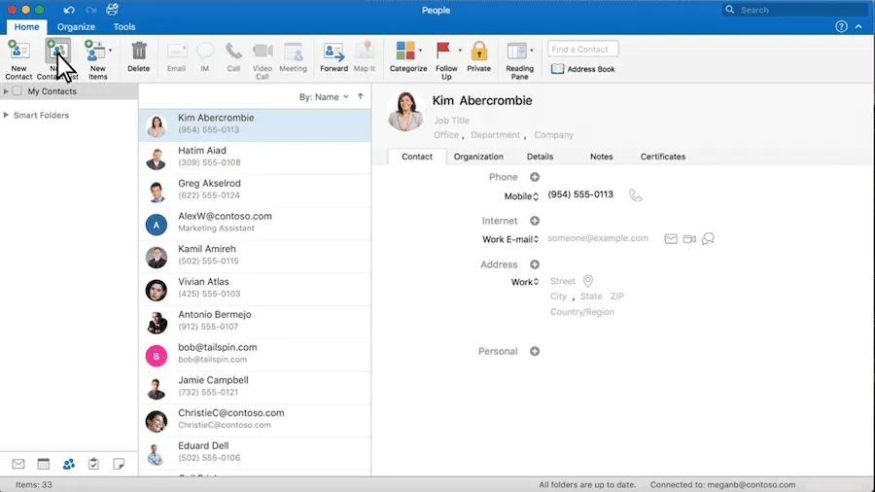
Task: Select contact Jamie Campbell
Action: pos(255,388)
